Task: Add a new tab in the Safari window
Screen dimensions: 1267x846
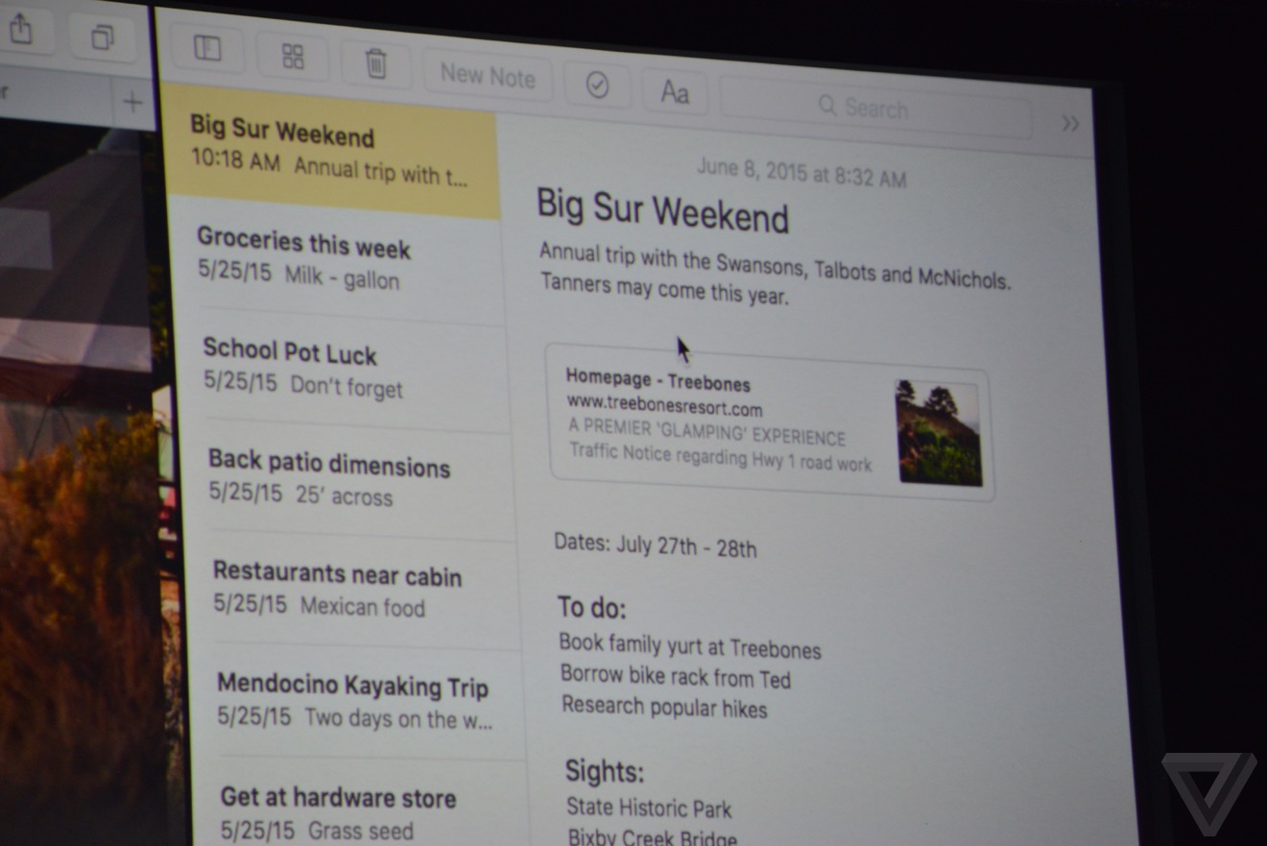Action: pyautogui.click(x=132, y=102)
